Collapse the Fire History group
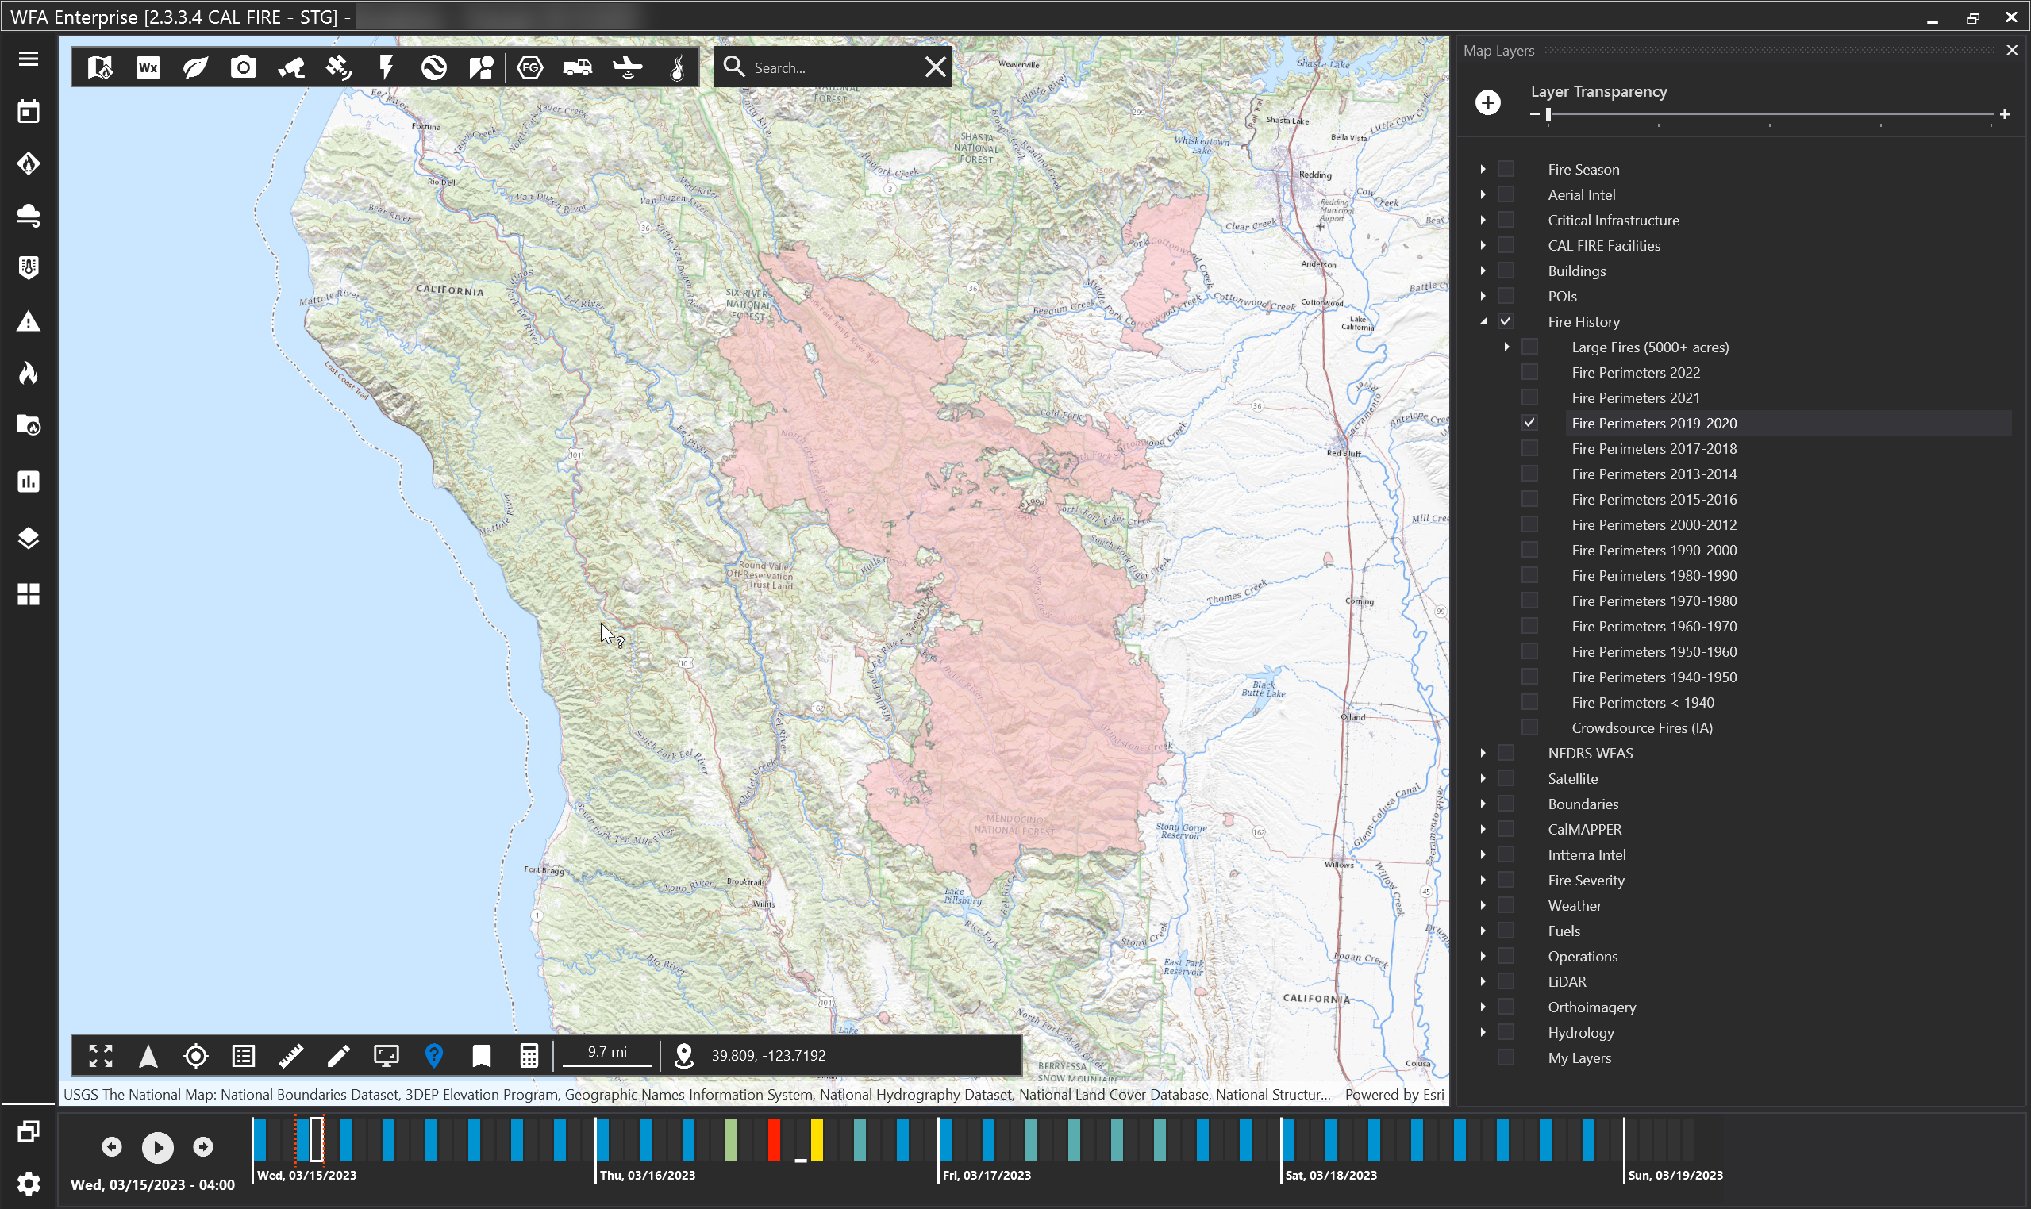 coord(1483,322)
